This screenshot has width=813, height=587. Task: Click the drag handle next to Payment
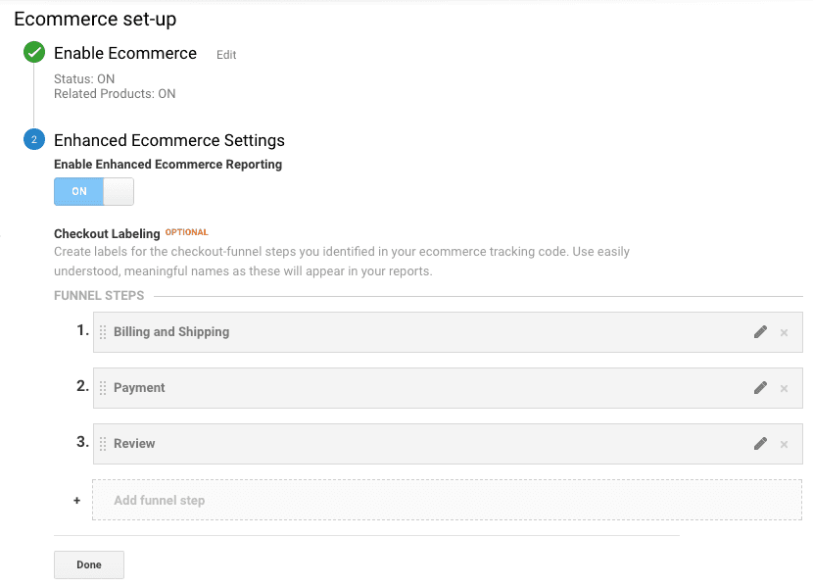pos(103,388)
